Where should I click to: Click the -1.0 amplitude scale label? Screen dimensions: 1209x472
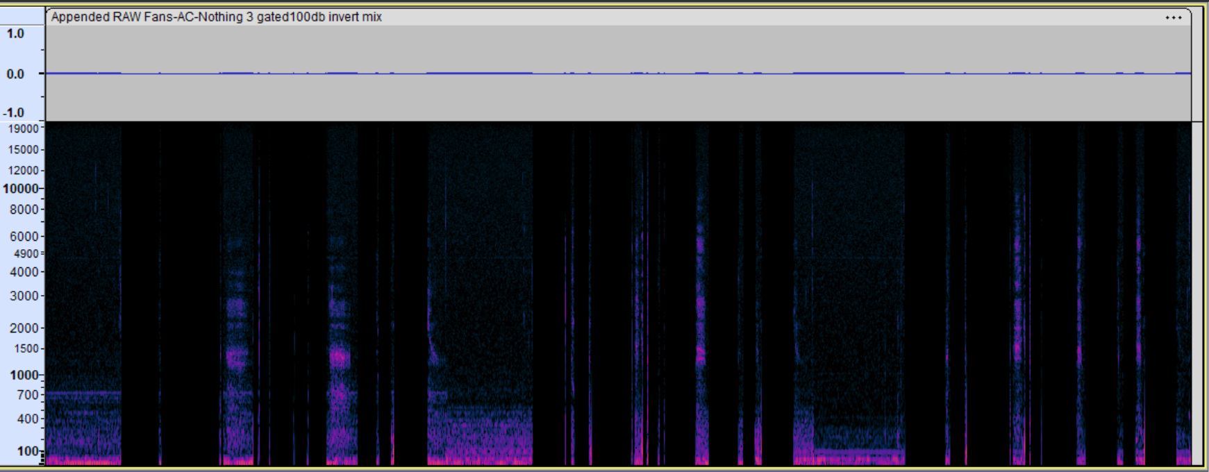(14, 112)
